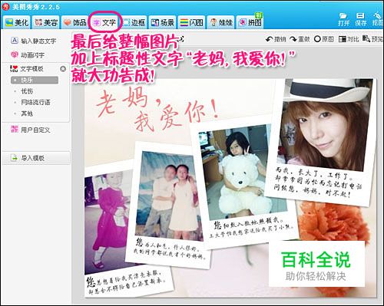The height and width of the screenshot is (306, 384).
Task: Collapse the 文字模板 section arrow
Action: coord(63,69)
